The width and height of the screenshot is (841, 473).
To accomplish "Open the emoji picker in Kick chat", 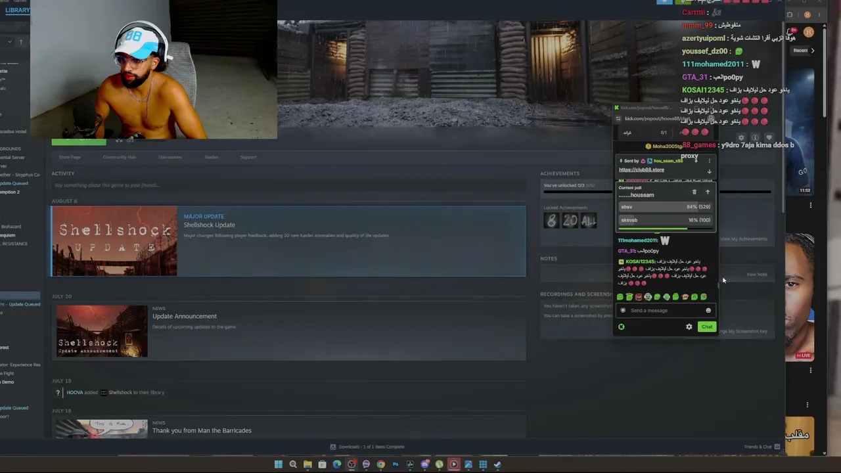I will [x=708, y=310].
